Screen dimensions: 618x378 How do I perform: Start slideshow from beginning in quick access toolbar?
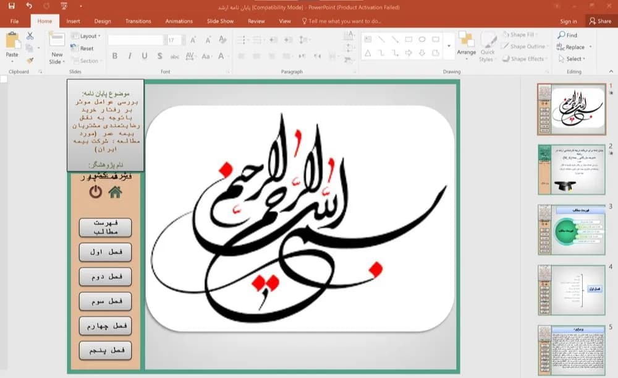pyautogui.click(x=64, y=6)
